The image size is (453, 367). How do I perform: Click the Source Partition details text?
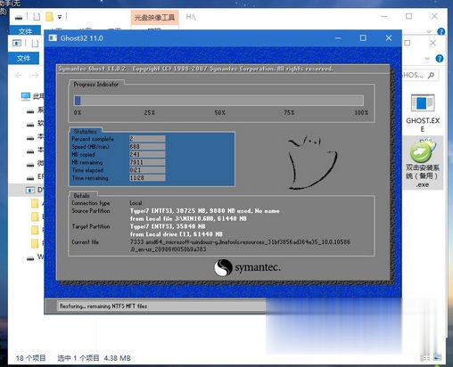coord(204,215)
